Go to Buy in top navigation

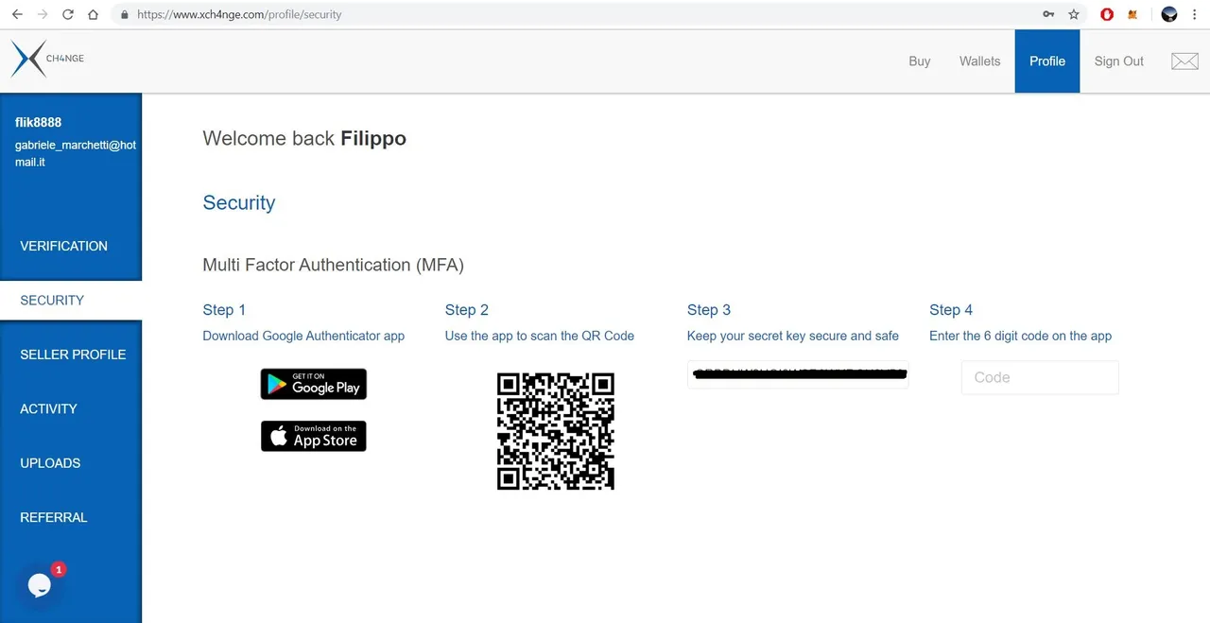[x=920, y=61]
